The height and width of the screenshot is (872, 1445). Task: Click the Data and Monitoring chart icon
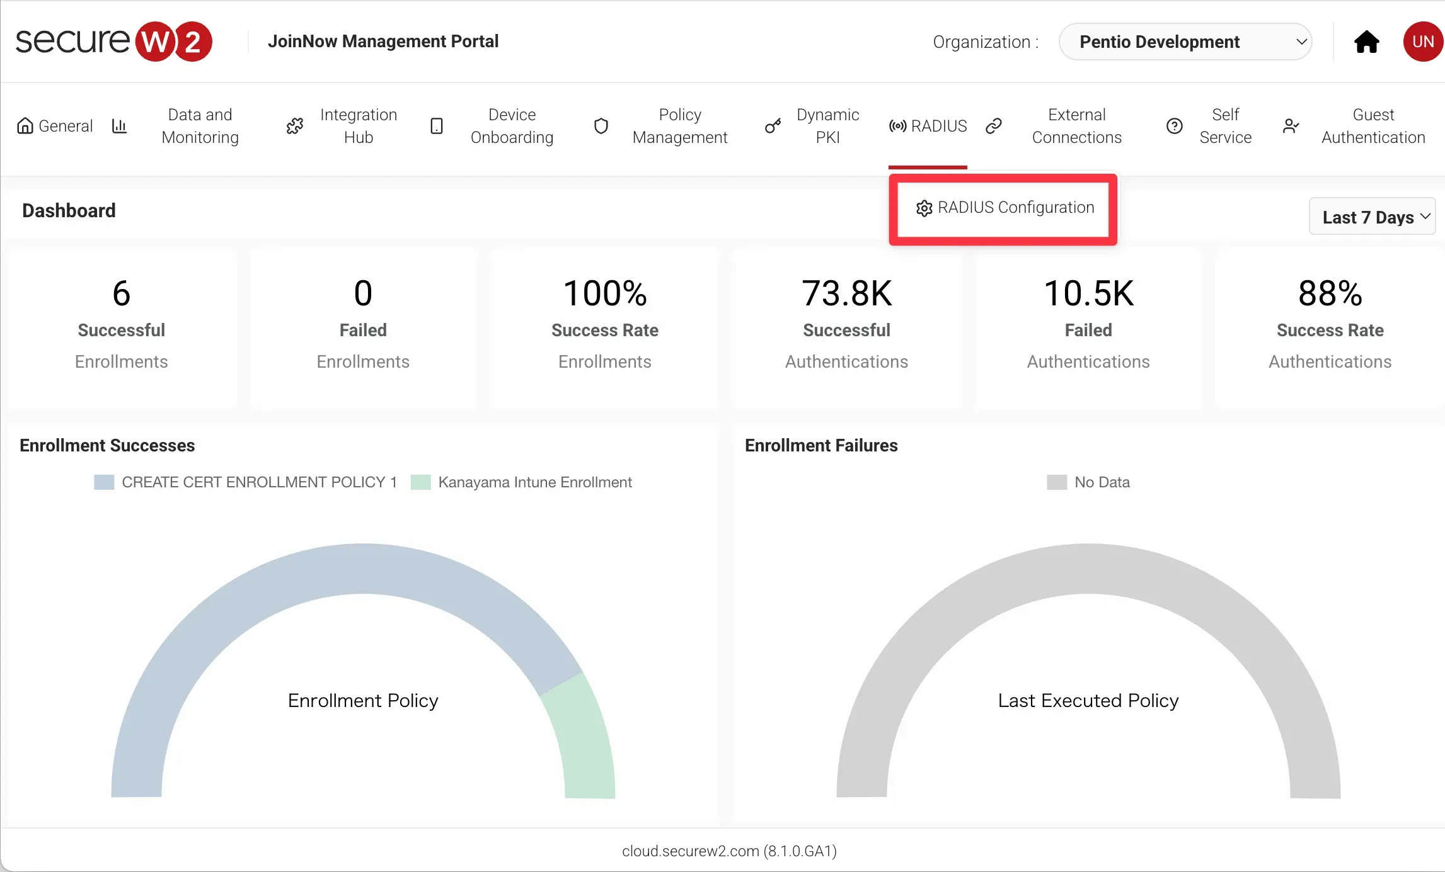[119, 126]
